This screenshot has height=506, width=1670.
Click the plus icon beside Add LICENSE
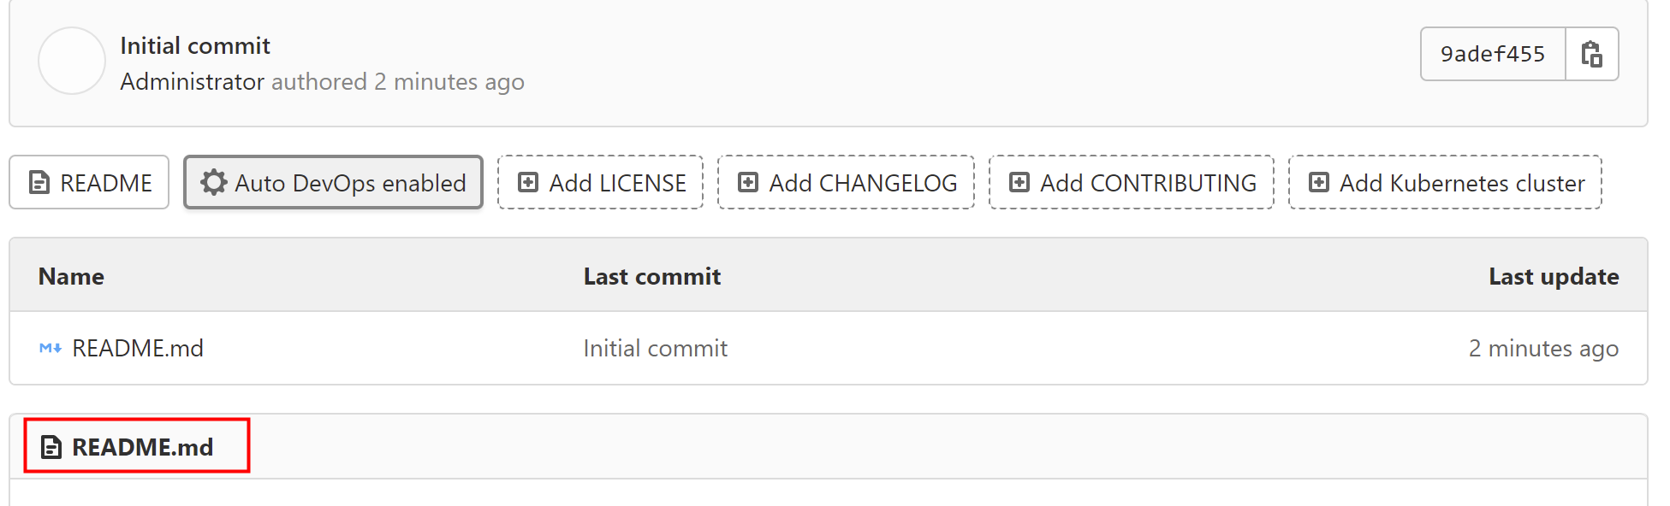[x=529, y=182]
